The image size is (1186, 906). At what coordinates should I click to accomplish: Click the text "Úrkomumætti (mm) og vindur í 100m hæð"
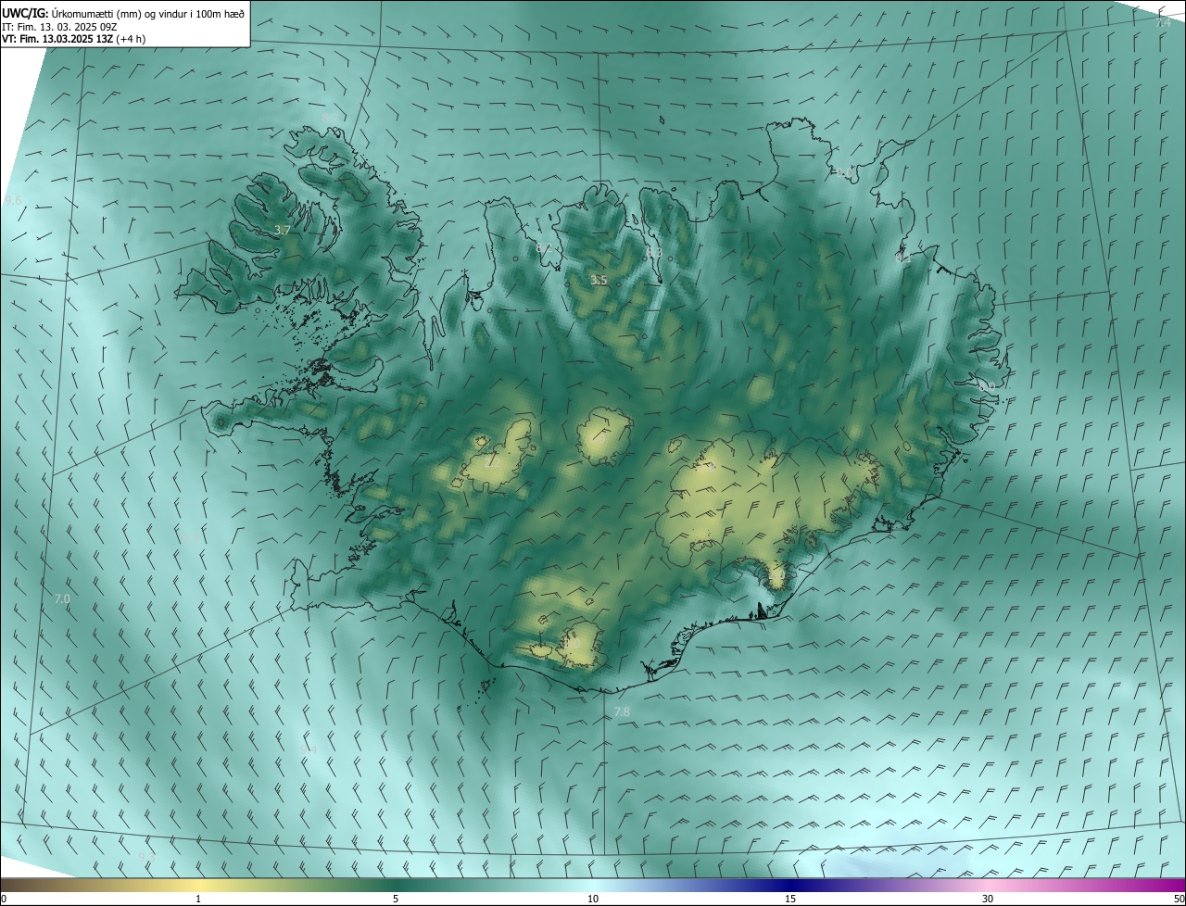click(148, 13)
